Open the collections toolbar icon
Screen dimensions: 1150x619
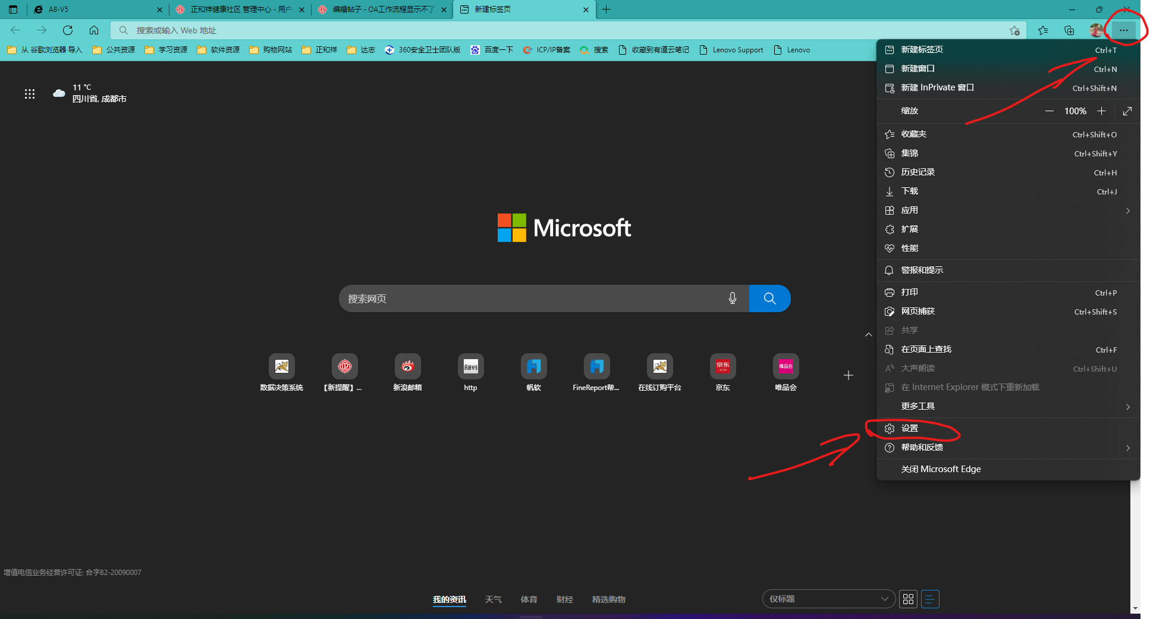[1069, 30]
